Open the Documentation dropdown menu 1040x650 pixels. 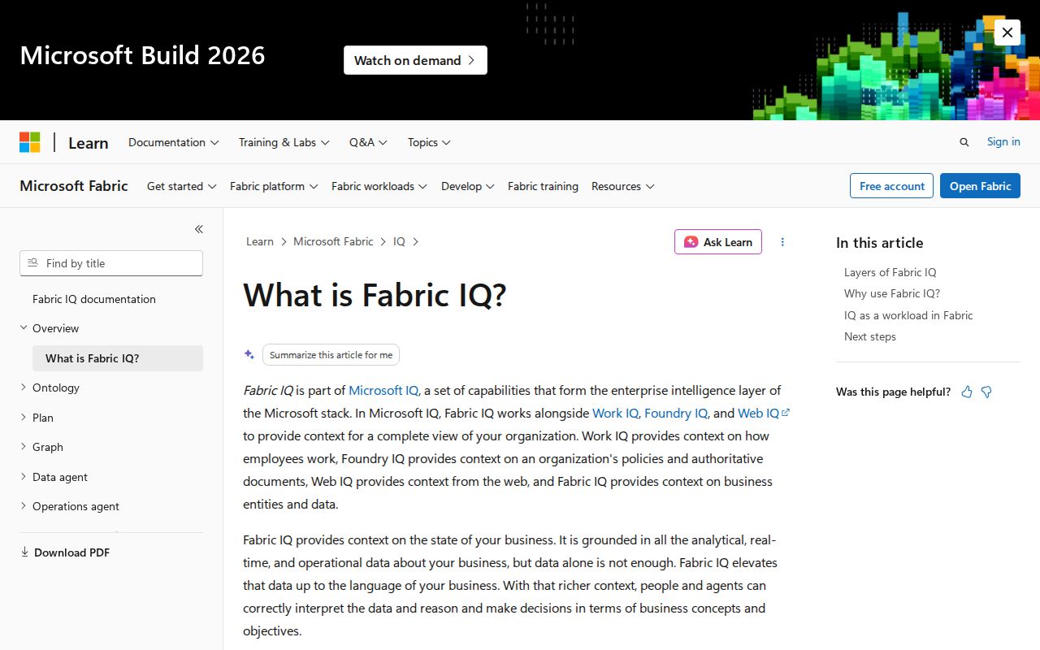pos(174,142)
